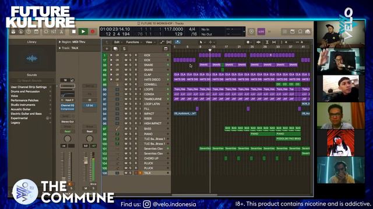This screenshot has width=373, height=209.
Task: Open the Functions menu in Tracks area
Action: [x=133, y=42]
